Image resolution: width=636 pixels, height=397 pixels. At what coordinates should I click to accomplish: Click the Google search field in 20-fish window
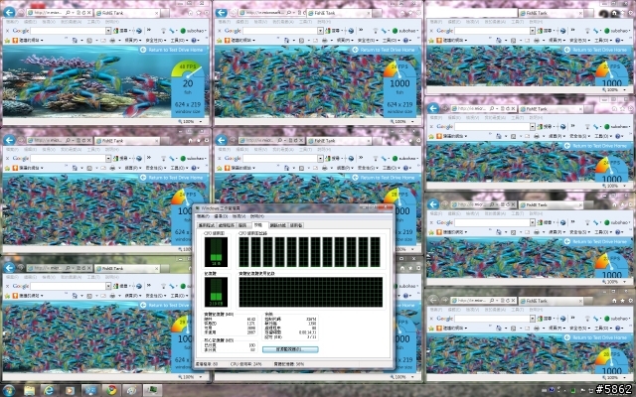click(69, 31)
